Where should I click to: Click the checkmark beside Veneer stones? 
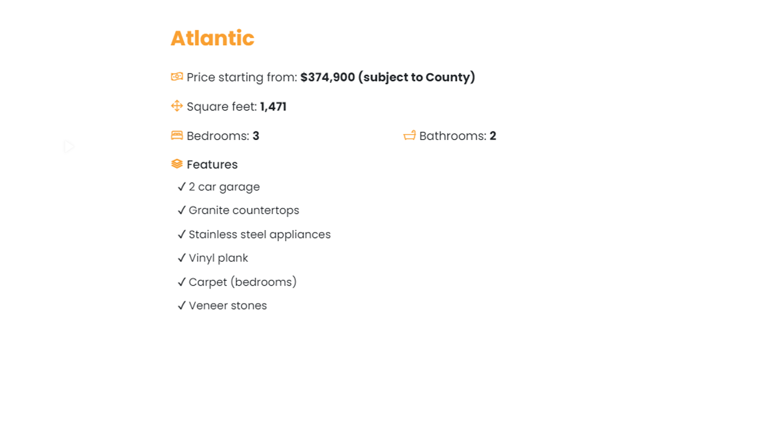tap(181, 306)
